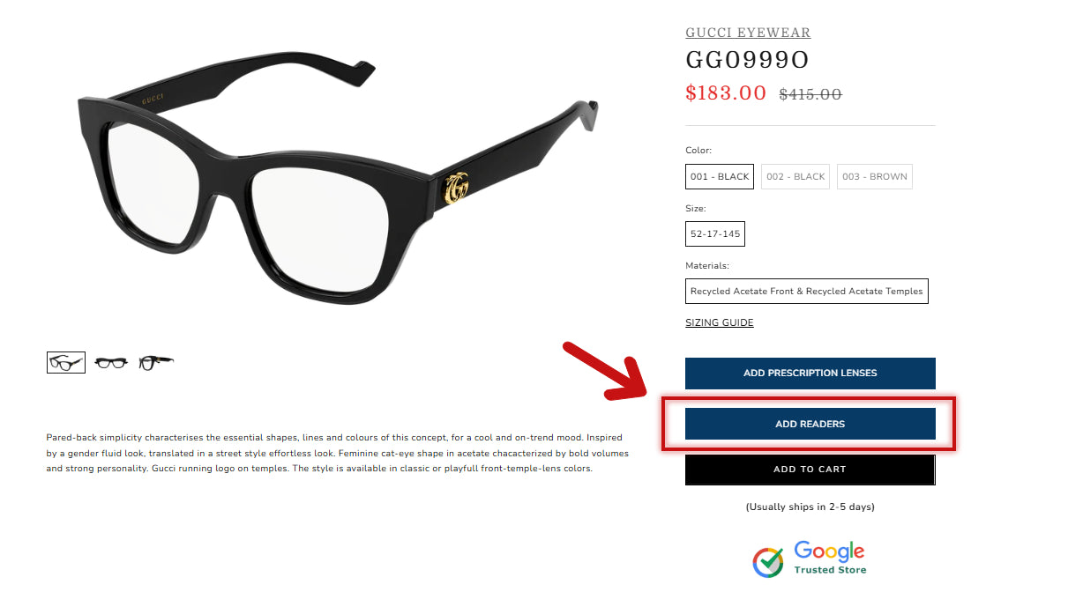Image resolution: width=1083 pixels, height=592 pixels.
Task: Click the red $183.00 sale price
Action: (x=726, y=92)
